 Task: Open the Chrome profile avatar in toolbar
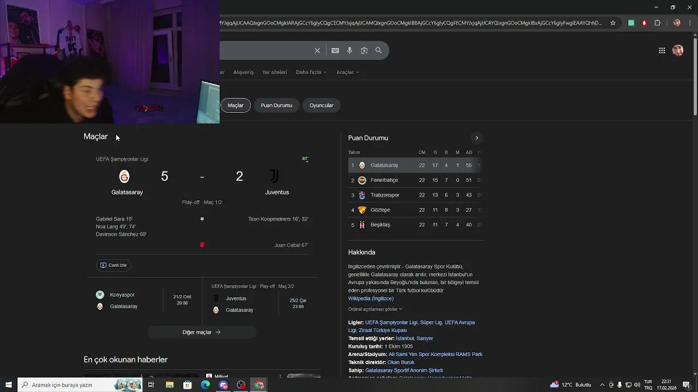pos(677,23)
